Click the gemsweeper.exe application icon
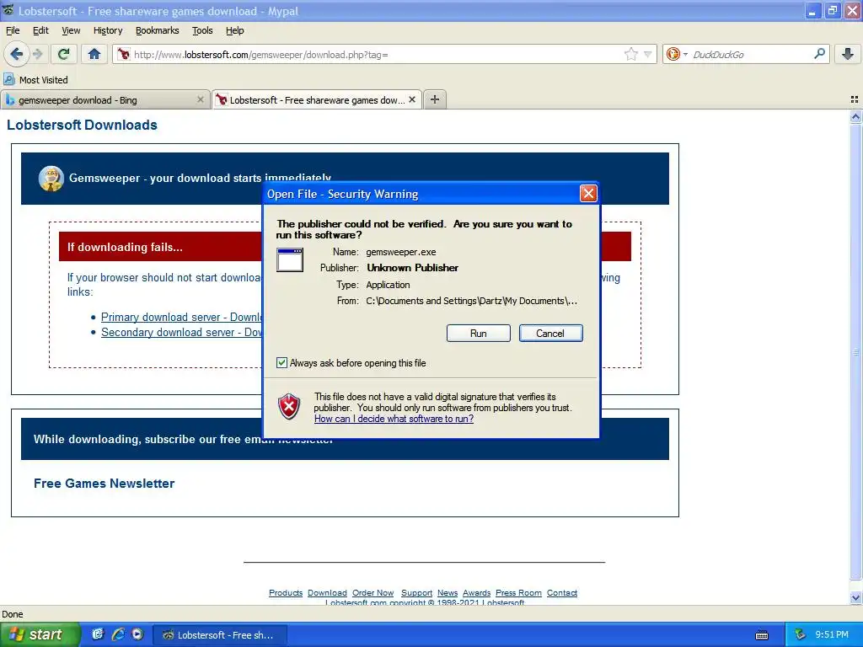 [x=290, y=259]
